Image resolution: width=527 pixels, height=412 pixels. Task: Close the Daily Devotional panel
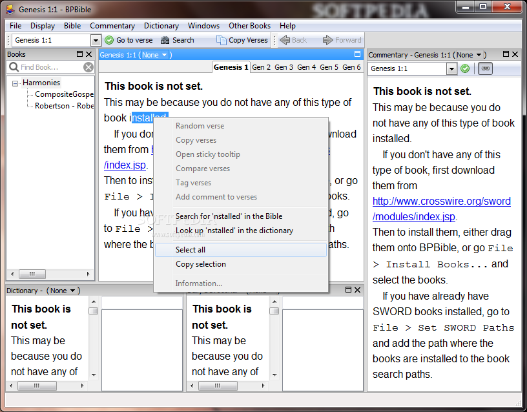358,290
